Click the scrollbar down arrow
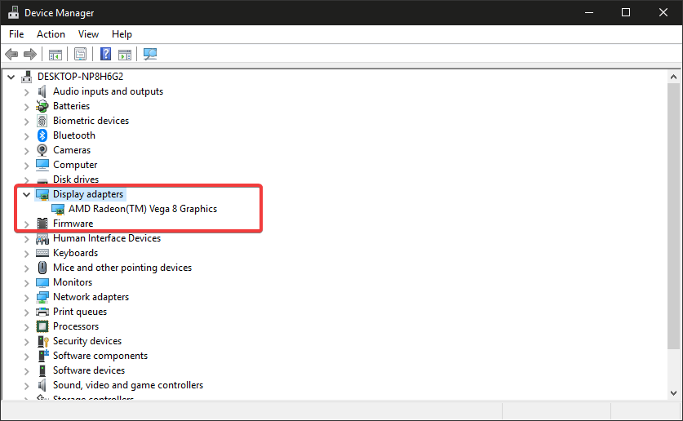The height and width of the screenshot is (421, 683). click(672, 392)
